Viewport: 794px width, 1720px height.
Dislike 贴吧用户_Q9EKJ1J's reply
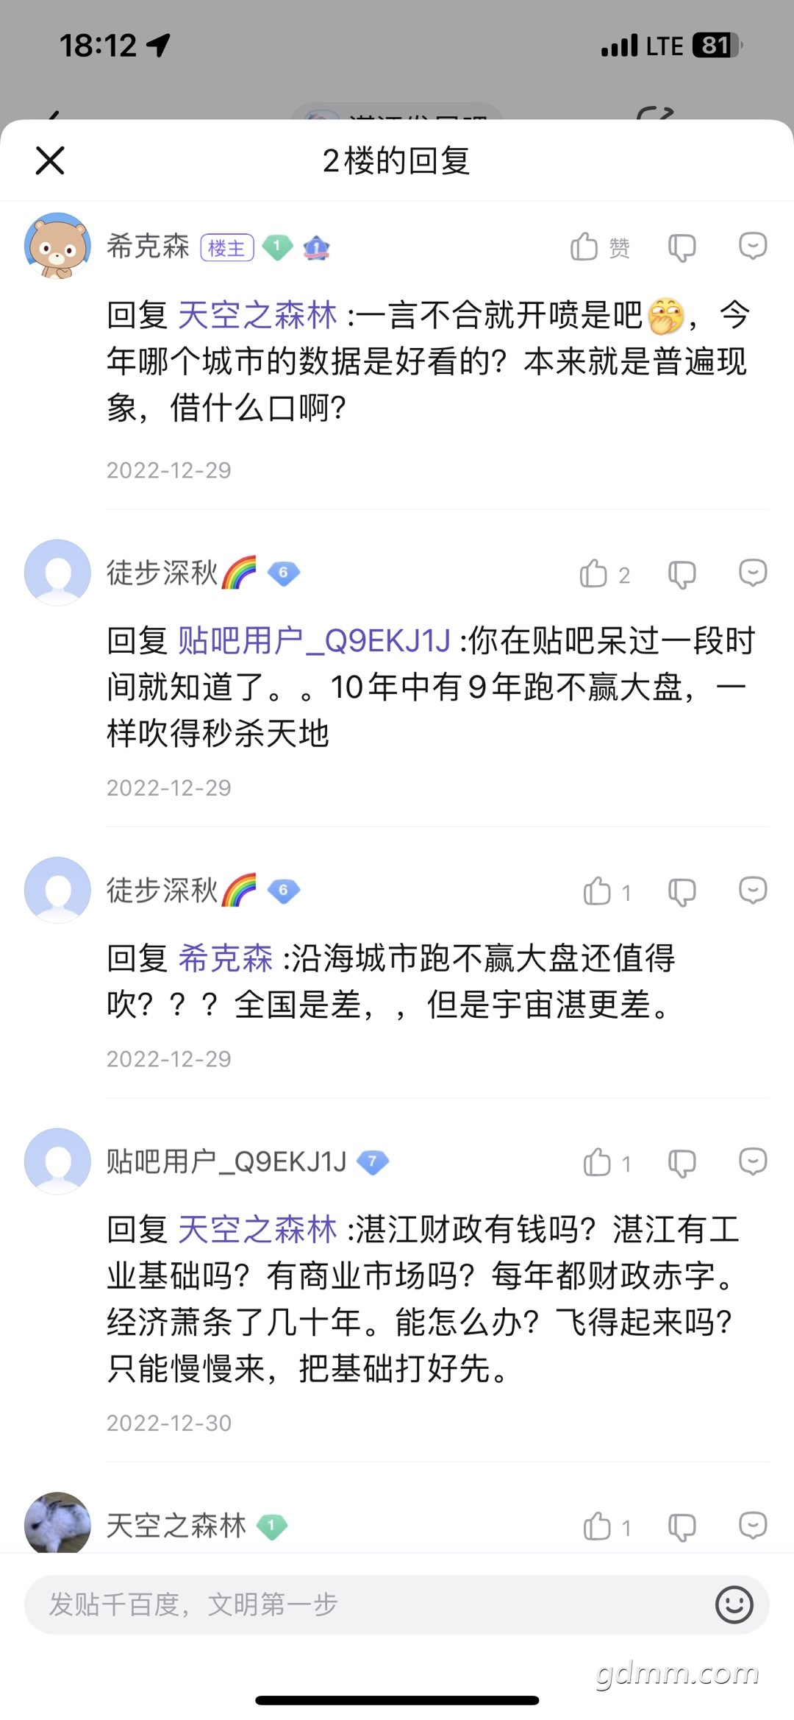click(x=682, y=1163)
